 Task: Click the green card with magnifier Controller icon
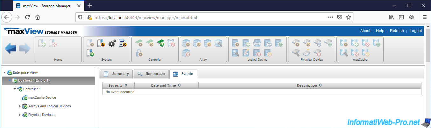pyautogui.click(x=160, y=44)
